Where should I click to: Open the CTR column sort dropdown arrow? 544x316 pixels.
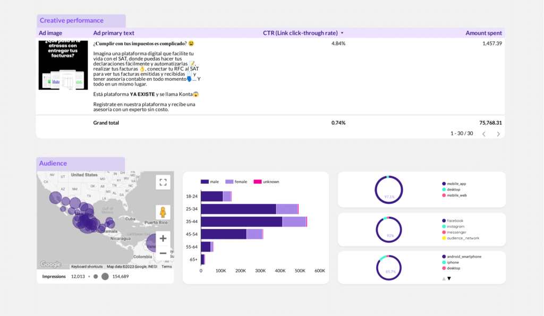342,33
